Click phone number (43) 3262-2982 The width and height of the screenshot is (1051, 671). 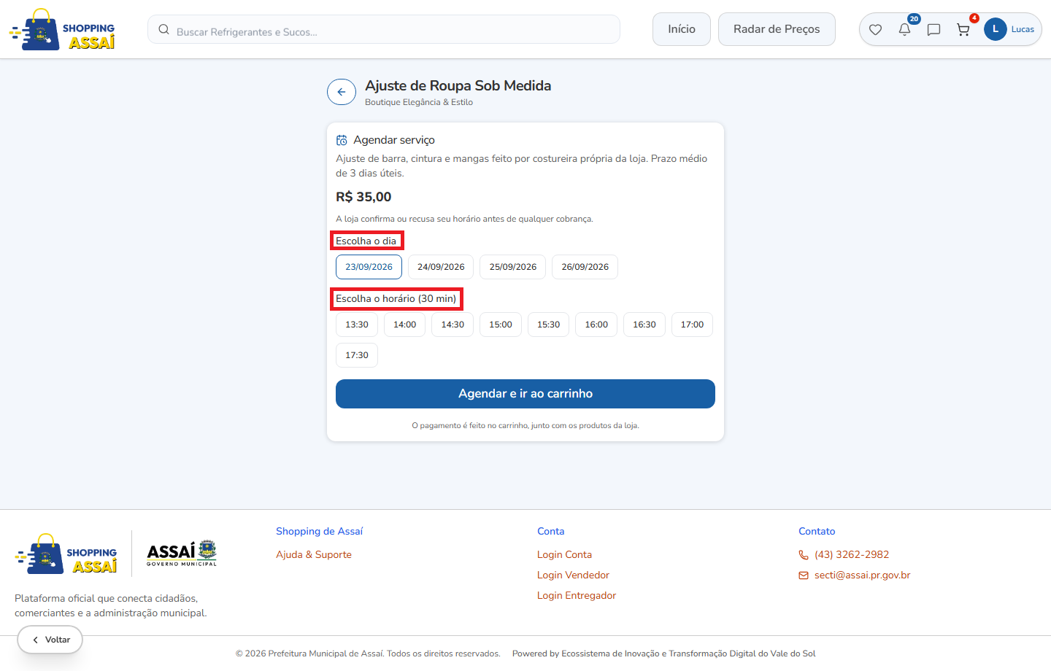click(852, 555)
